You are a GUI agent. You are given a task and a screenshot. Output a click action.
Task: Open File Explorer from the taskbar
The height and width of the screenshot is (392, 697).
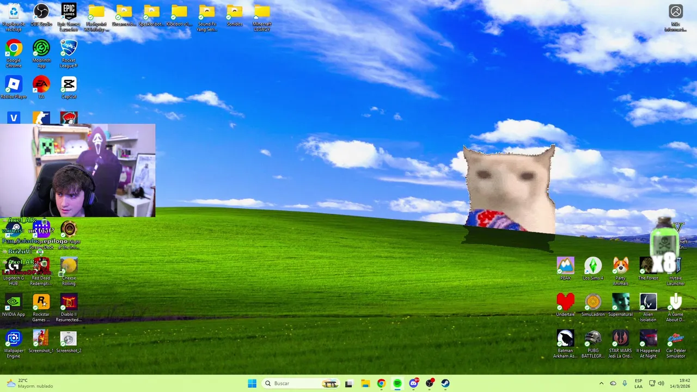[365, 383]
